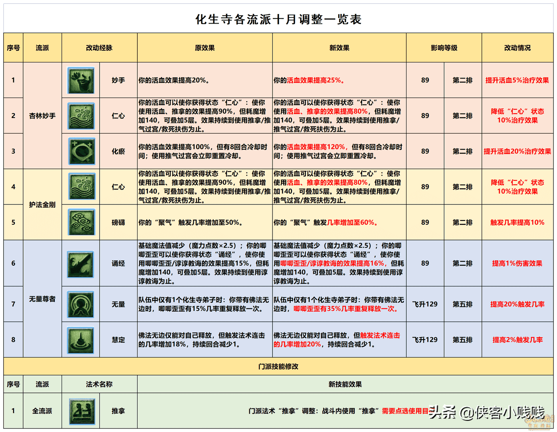Click the 妙手 skill name
This screenshot has width=557, height=432.
[118, 80]
